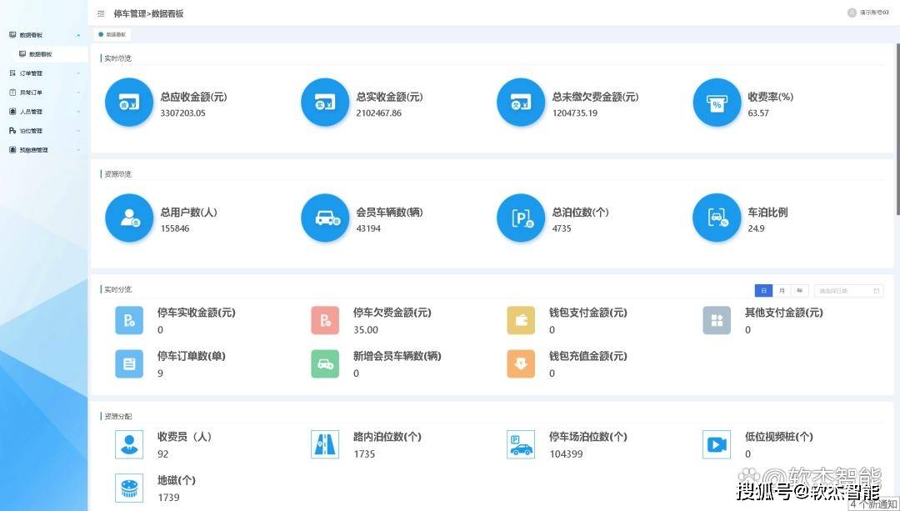Click the 地磁 sensor icon
900x511 pixels.
[128, 488]
